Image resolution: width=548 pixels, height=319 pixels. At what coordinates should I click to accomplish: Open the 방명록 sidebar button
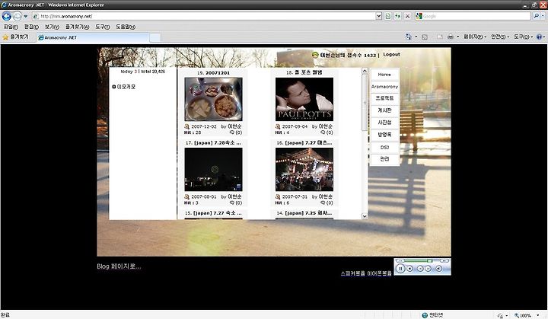tap(384, 135)
